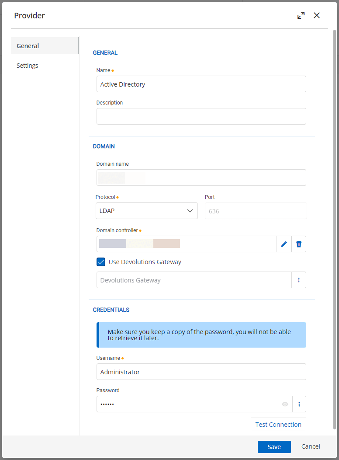
Task: Click the expand dialog arrows icon
Action: (301, 15)
